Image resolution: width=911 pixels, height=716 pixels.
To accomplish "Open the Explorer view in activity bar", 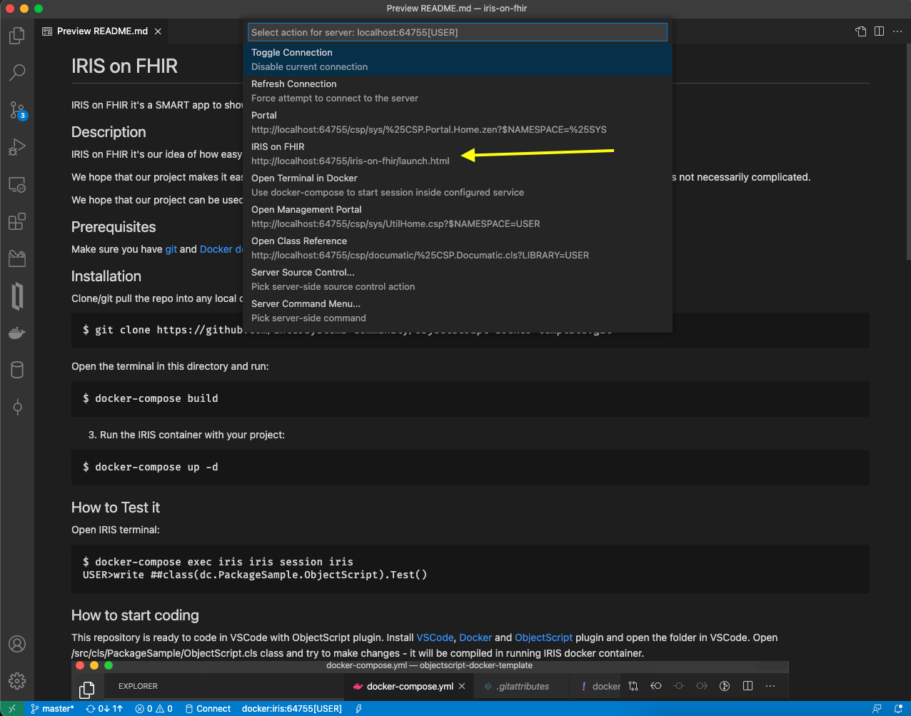I will click(x=17, y=36).
